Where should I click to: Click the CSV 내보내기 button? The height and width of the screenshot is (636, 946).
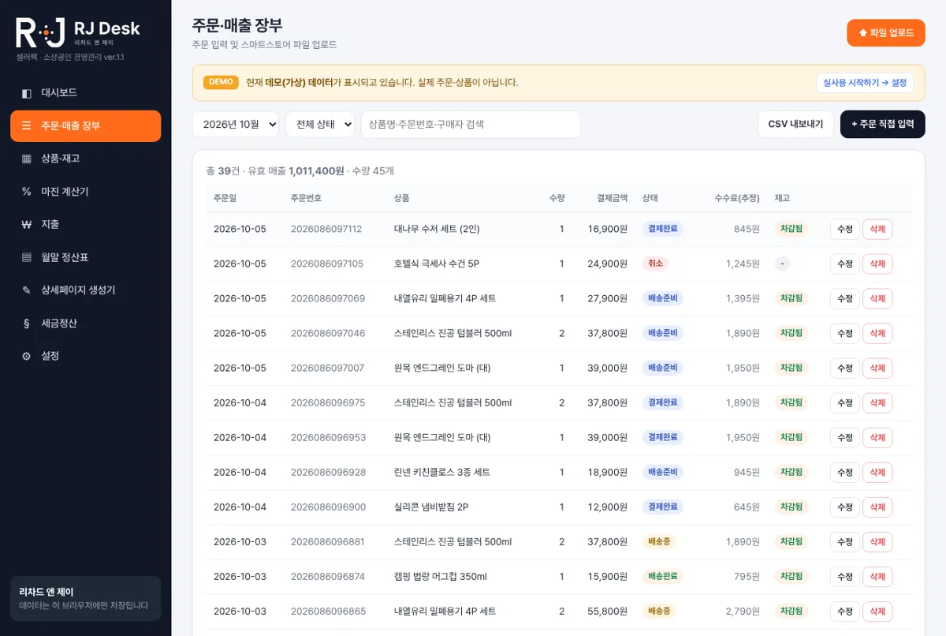pyautogui.click(x=795, y=124)
